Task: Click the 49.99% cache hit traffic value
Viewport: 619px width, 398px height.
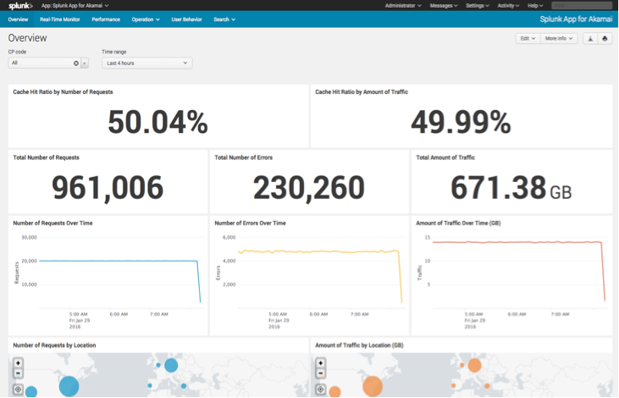Action: pyautogui.click(x=461, y=122)
